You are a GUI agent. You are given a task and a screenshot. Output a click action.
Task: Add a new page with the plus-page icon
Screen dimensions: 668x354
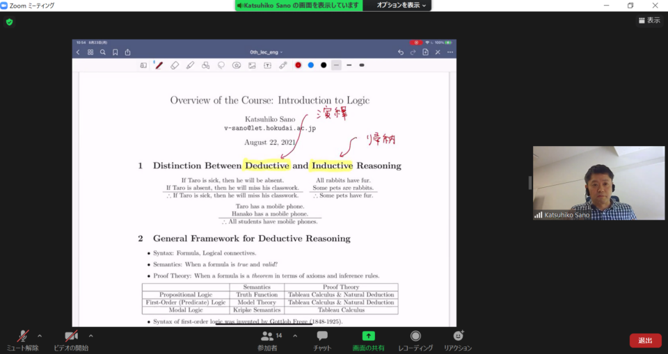[x=425, y=52]
